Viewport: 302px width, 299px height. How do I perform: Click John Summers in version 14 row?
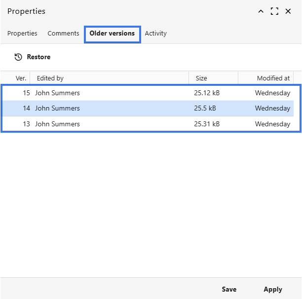pos(57,108)
